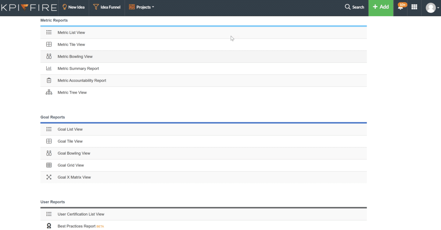Click the Goal Grid View grid icon

49,165
